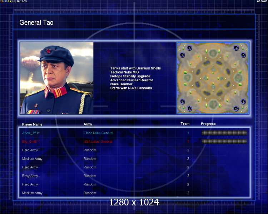Select start position 8 on the minimap

[x=189, y=108]
